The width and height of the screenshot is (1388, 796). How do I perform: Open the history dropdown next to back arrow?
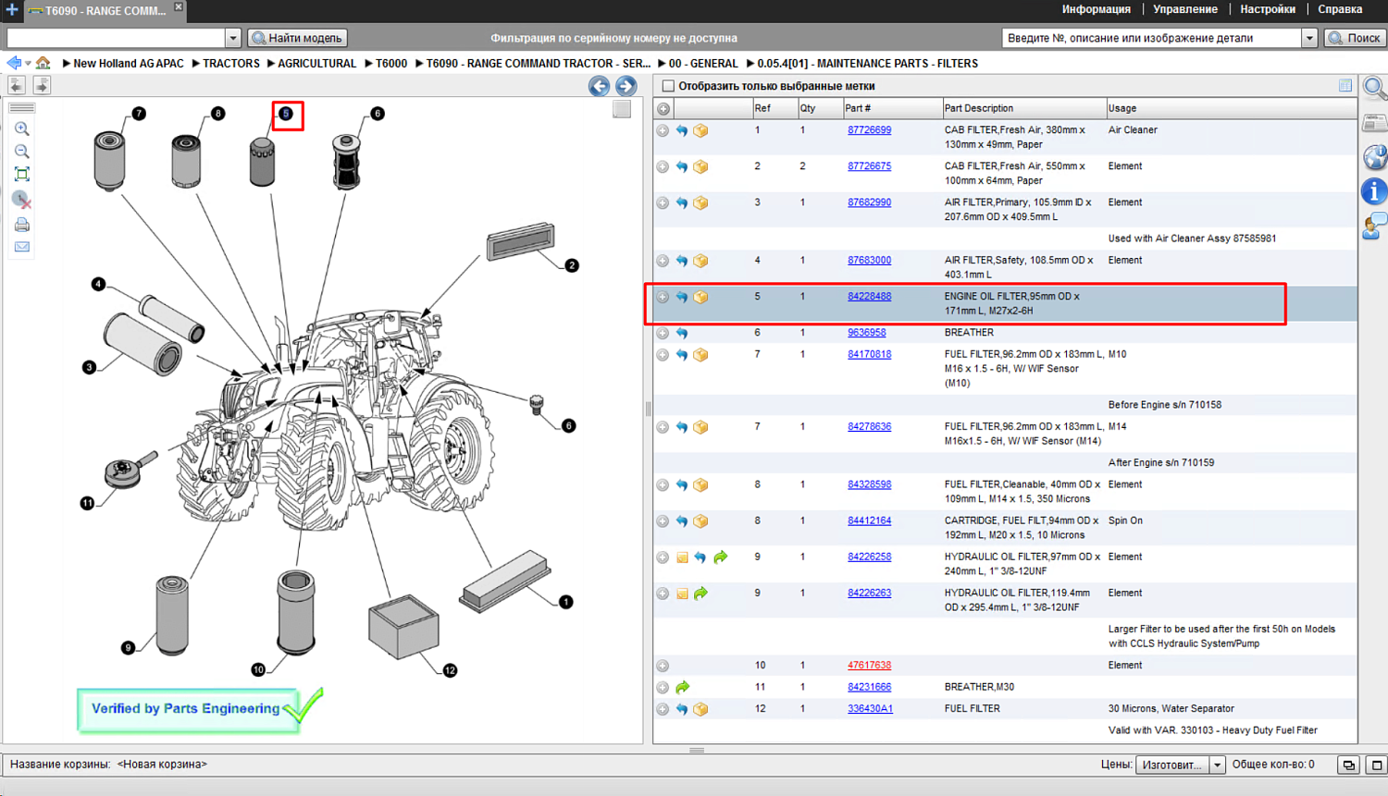[x=28, y=63]
